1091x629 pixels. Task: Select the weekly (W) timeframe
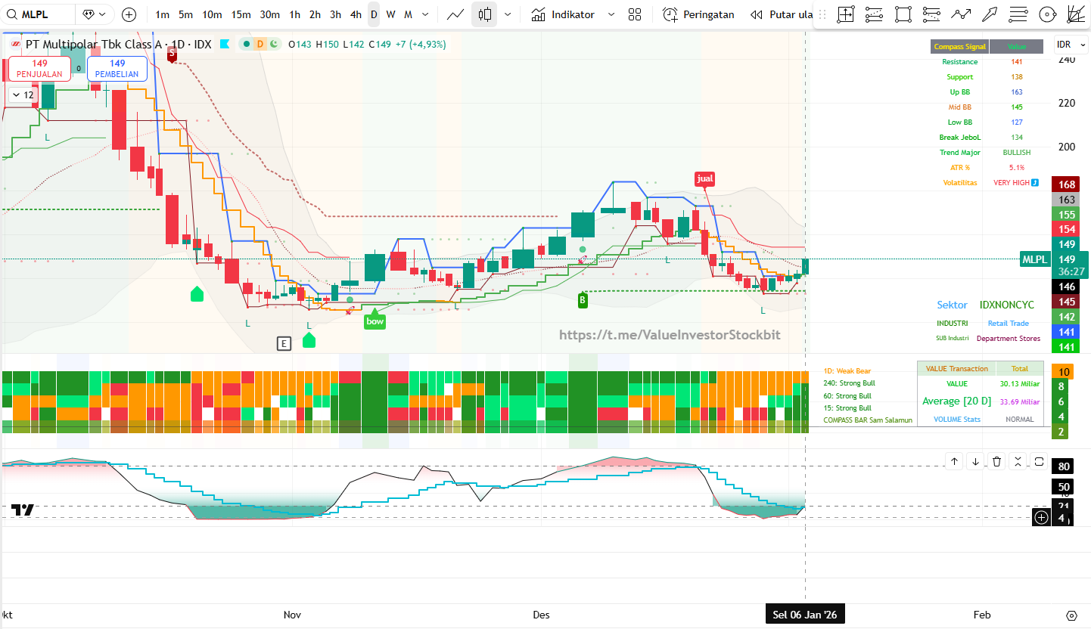click(x=390, y=14)
